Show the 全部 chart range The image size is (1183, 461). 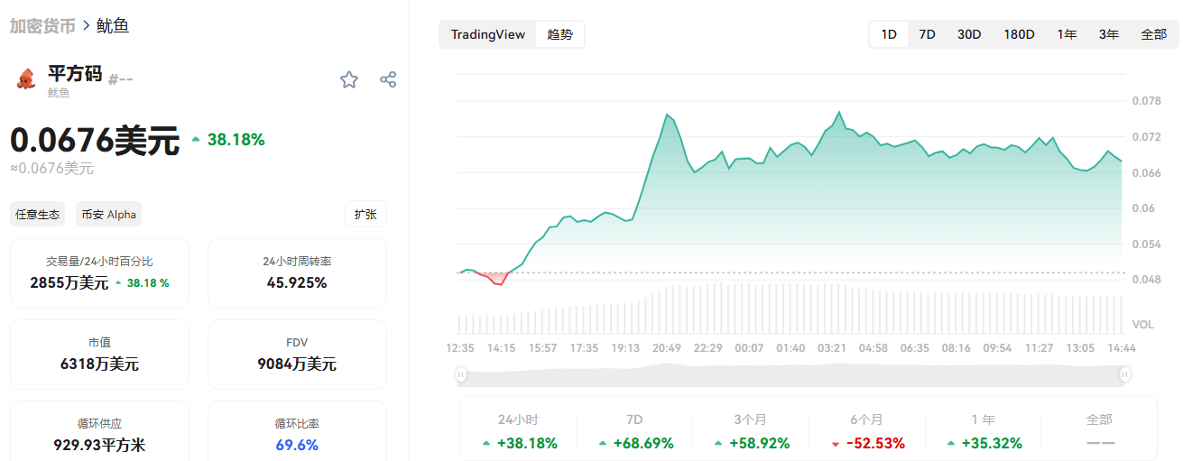click(x=1153, y=34)
